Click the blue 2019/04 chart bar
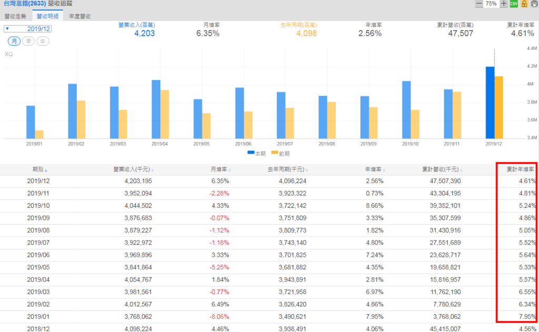The height and width of the screenshot is (332, 539). tap(156, 109)
